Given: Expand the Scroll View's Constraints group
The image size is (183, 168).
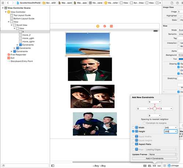Looking at the screenshot, I should 14,48.
